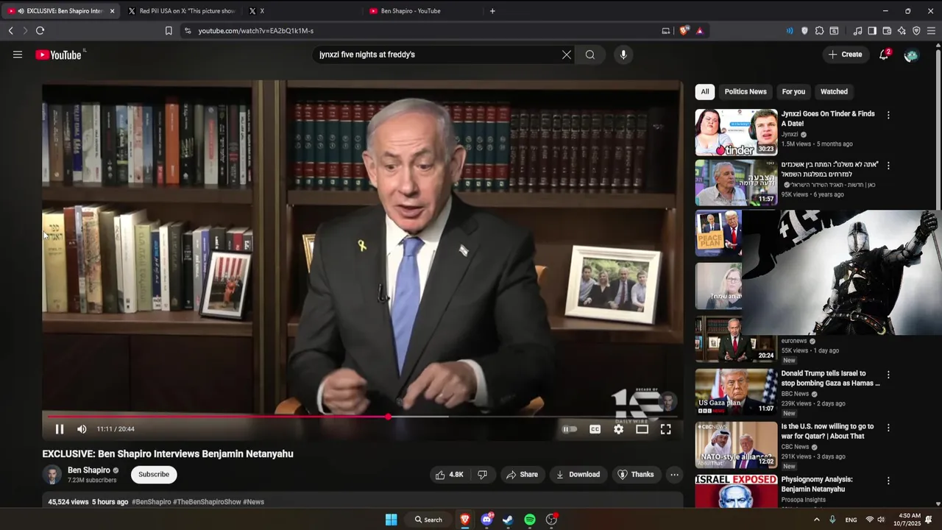This screenshot has height=530, width=942.
Task: Enter full screen mode
Action: pyautogui.click(x=665, y=429)
